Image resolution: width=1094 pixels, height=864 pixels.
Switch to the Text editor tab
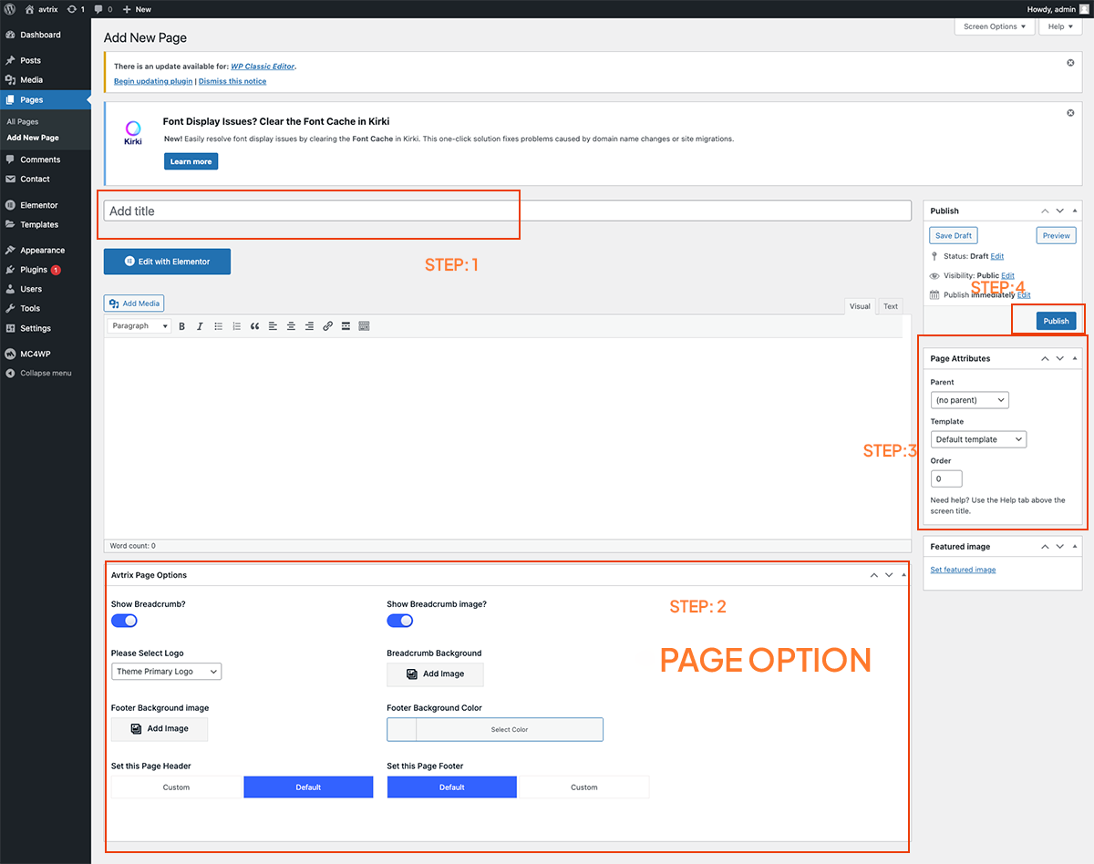pyautogui.click(x=890, y=306)
